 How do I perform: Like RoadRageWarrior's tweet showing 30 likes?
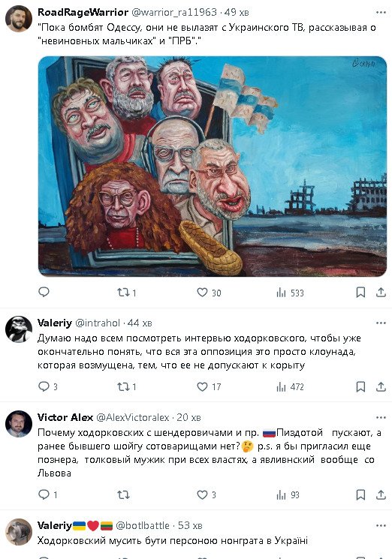(209, 293)
